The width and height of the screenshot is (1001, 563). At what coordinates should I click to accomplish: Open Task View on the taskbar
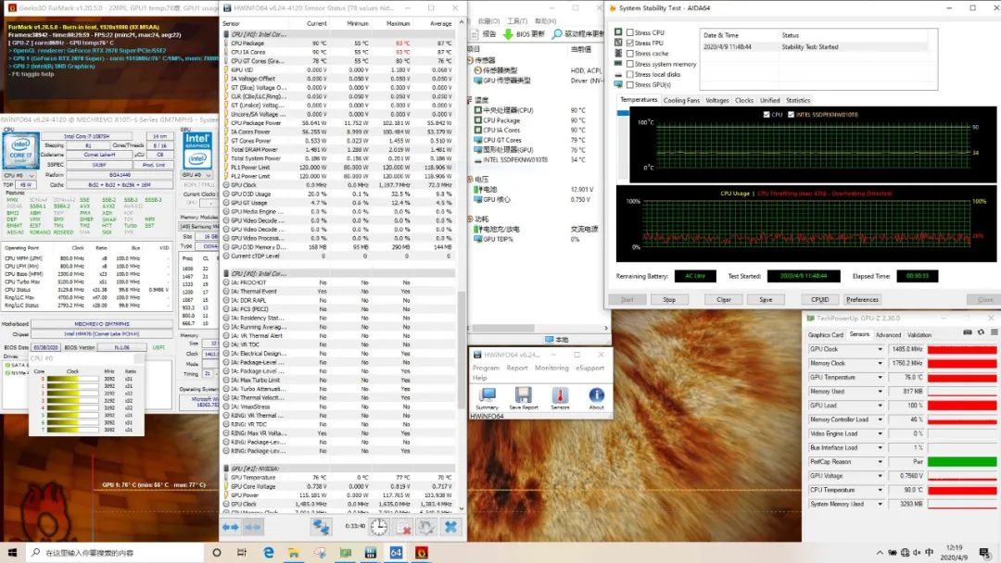click(242, 552)
